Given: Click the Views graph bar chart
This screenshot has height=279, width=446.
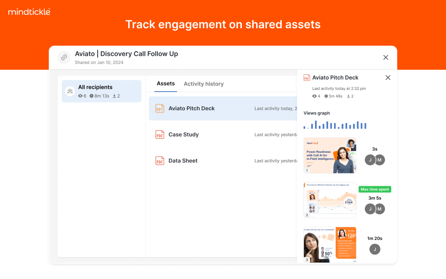Looking at the screenshot, I should (335, 125).
